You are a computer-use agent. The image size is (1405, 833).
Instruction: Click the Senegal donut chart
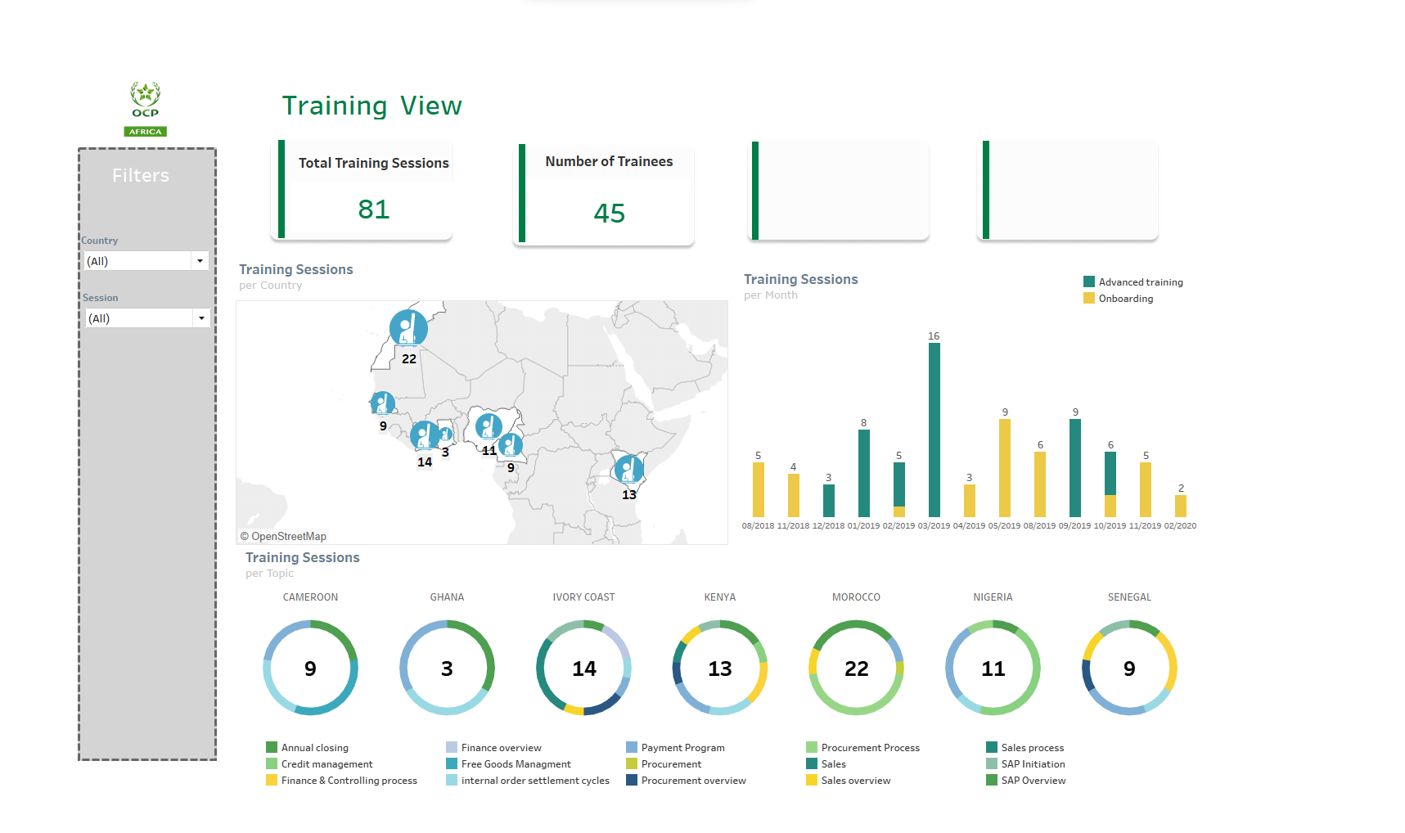(1129, 668)
